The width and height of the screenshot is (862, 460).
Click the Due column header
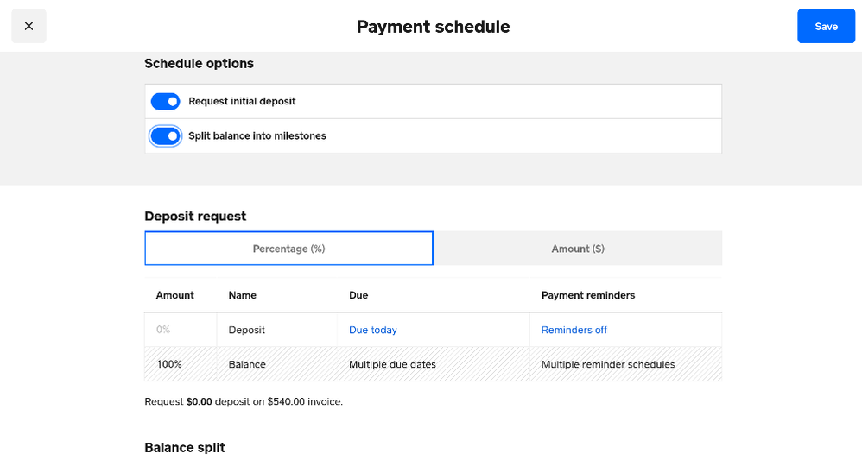[x=358, y=295]
